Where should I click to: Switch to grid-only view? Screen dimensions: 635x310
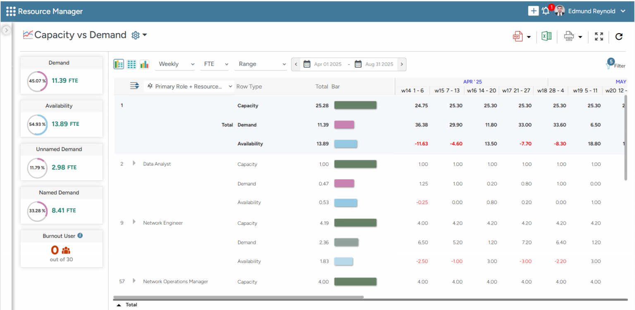pyautogui.click(x=131, y=64)
